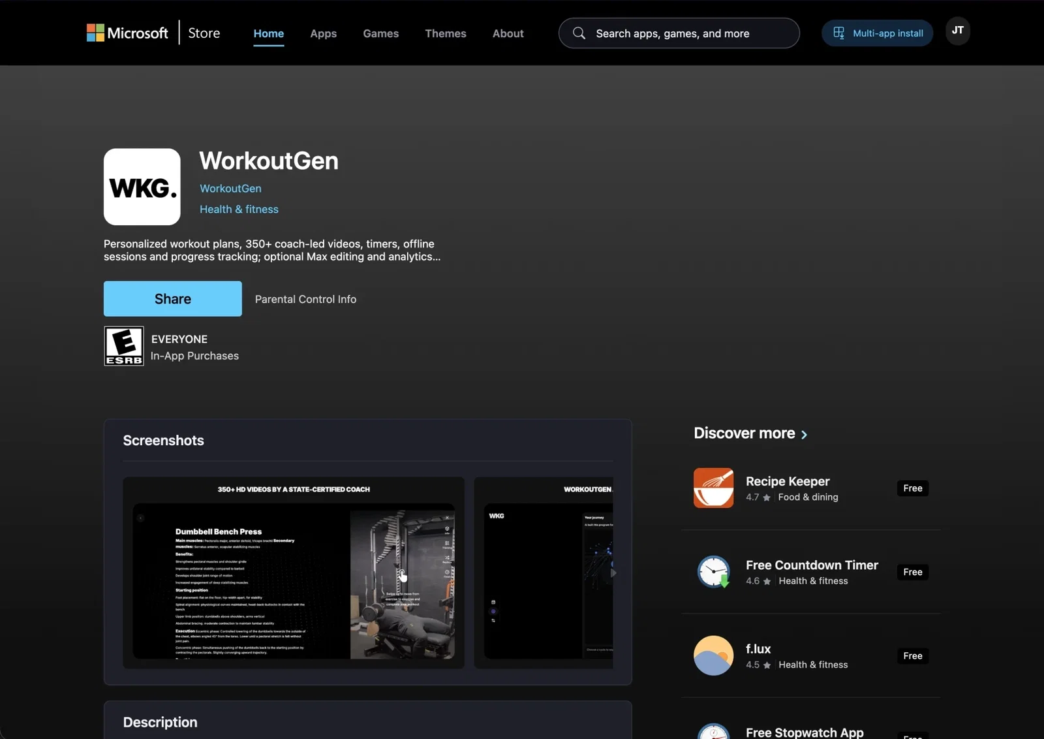Click the WorkoutGen app title
The height and width of the screenshot is (739, 1044).
[x=269, y=161]
